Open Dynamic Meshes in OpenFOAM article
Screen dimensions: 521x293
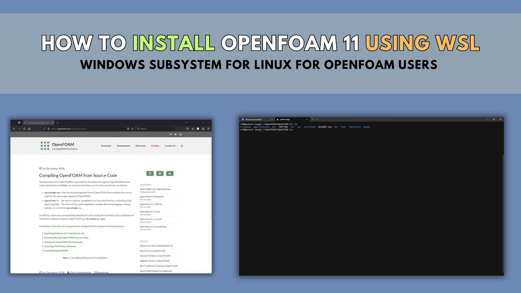(x=155, y=256)
